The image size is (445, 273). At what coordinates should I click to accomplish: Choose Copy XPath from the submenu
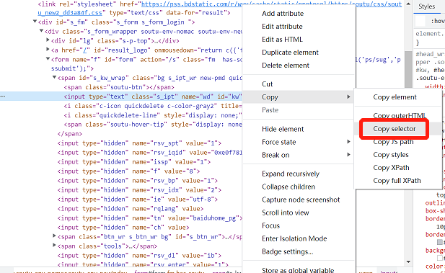tap(391, 168)
